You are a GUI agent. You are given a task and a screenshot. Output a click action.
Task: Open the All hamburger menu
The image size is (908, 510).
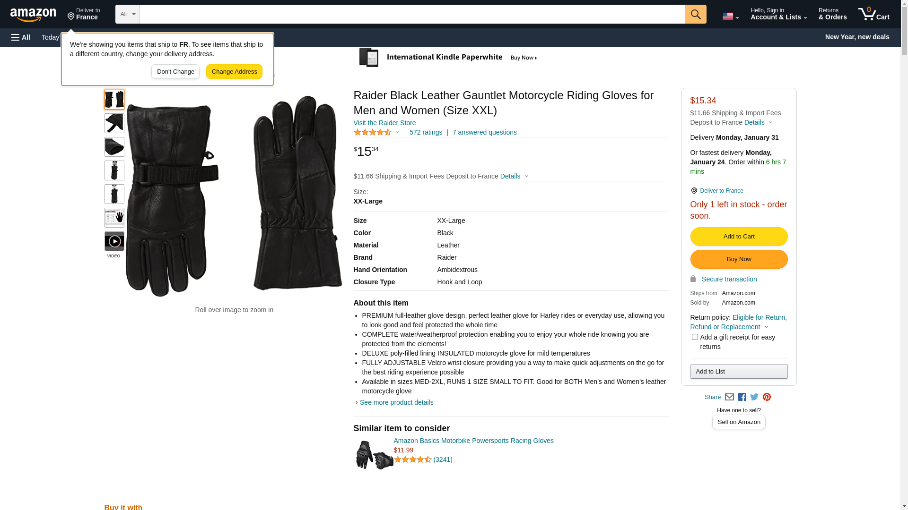[21, 37]
